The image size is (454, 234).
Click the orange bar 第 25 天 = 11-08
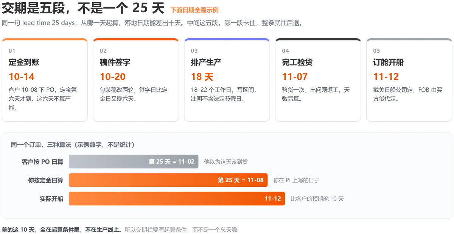[168, 180]
